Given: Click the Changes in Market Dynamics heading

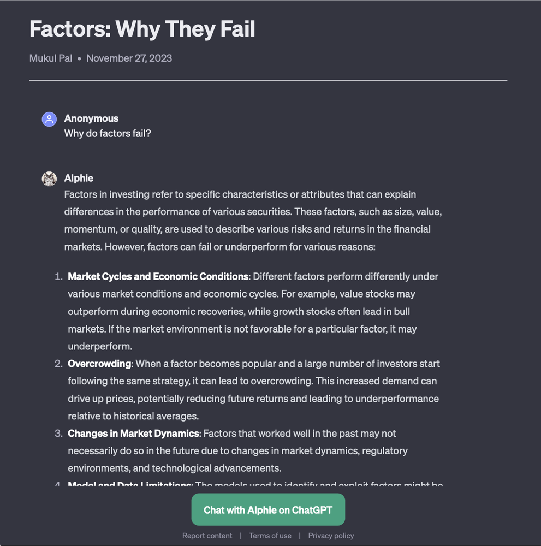Looking at the screenshot, I should (133, 434).
